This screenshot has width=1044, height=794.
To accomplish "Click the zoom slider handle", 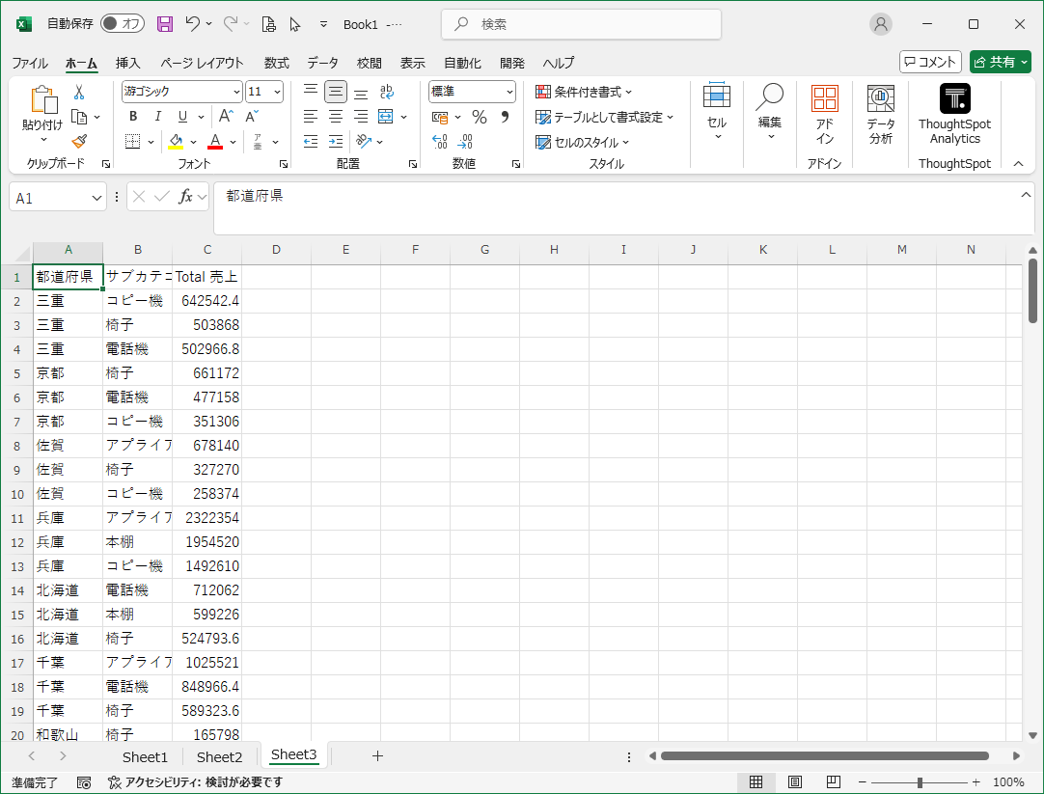I will [x=920, y=782].
